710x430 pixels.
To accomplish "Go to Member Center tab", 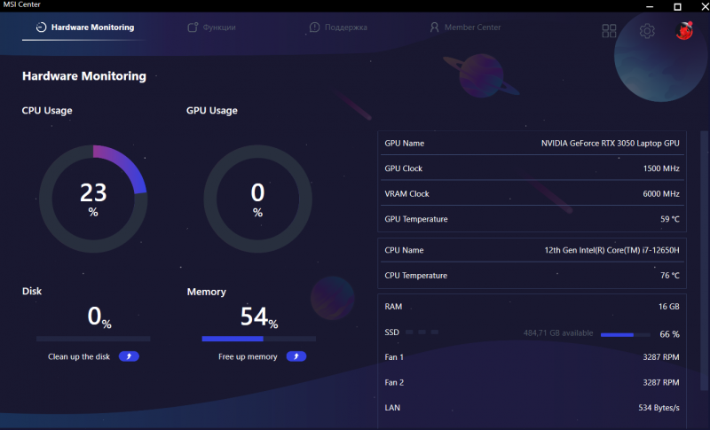I will pyautogui.click(x=465, y=27).
